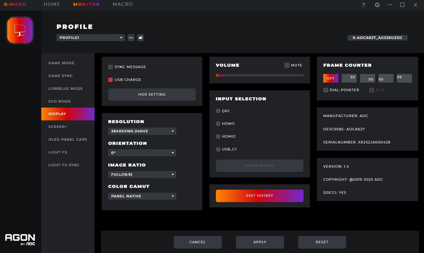Click the D-Sub Adjust button
This screenshot has width=424, height=253.
pyautogui.click(x=260, y=166)
